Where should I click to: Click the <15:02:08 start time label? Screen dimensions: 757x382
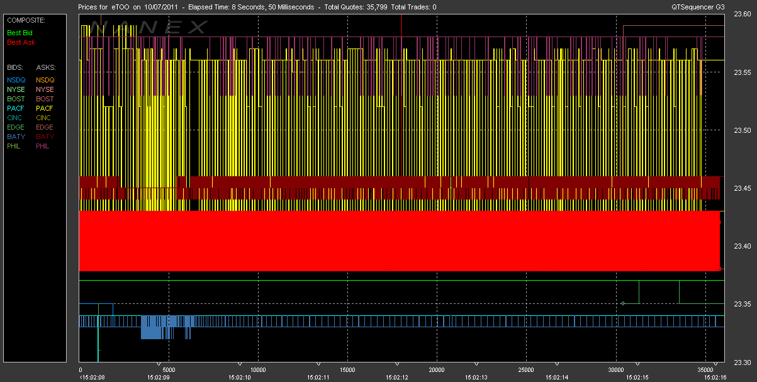tap(93, 378)
